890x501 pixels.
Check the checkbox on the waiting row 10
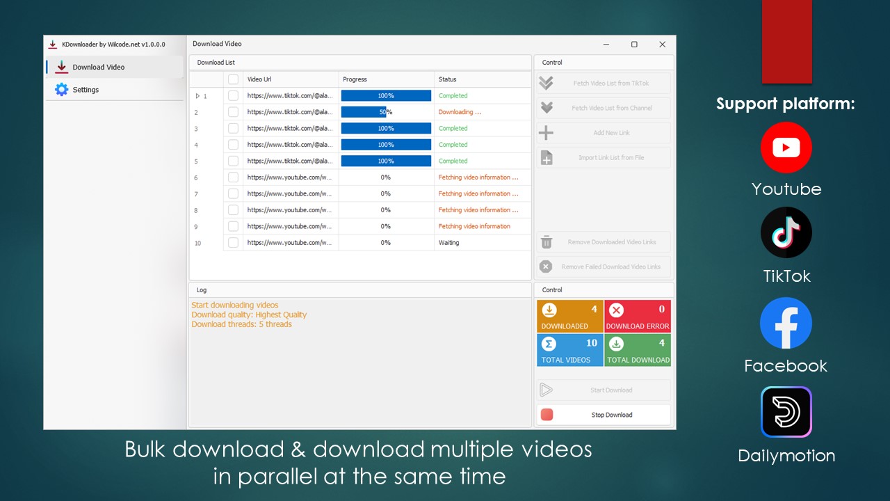[233, 242]
